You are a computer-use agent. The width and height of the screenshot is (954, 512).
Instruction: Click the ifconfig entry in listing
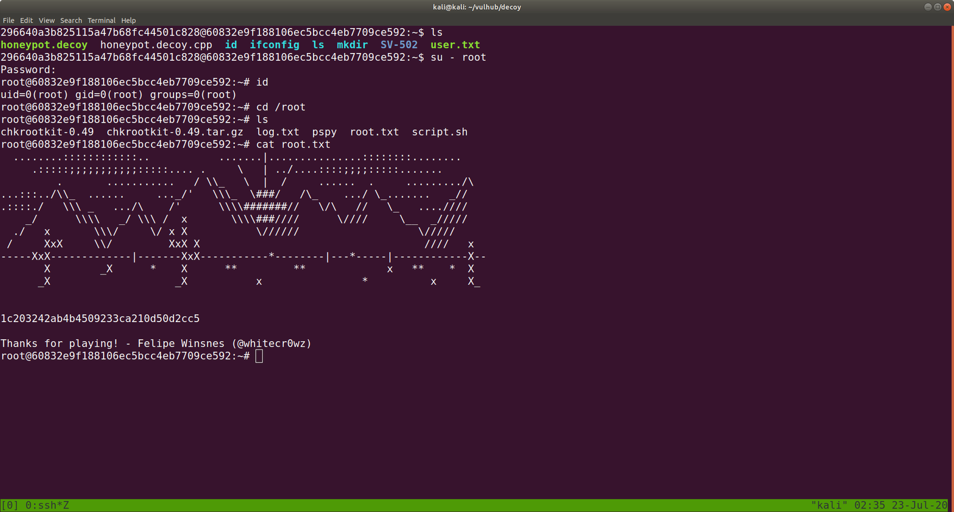tap(274, 45)
